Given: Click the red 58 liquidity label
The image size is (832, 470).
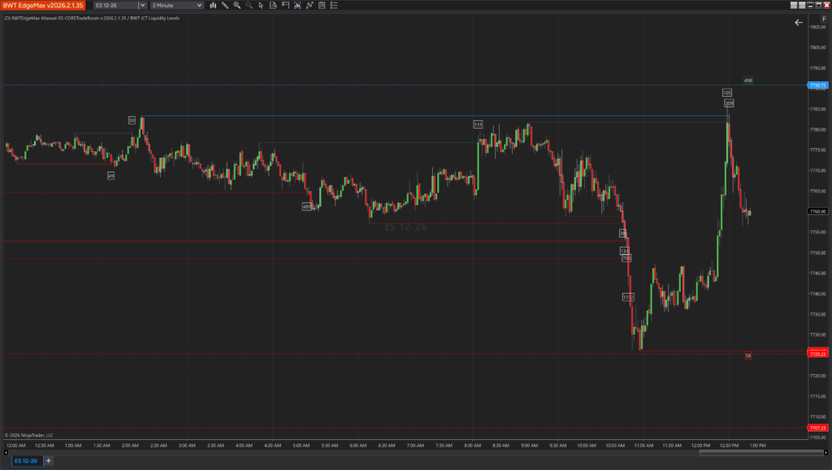Looking at the screenshot, I should [748, 356].
